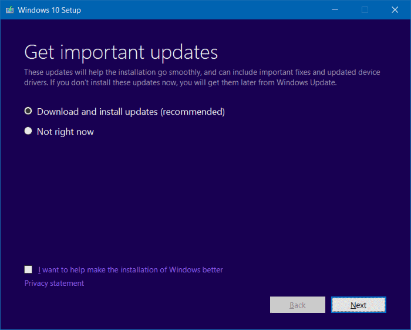This screenshot has width=411, height=330.
Task: Minimize the Windows 10 Setup window
Action: coord(335,10)
